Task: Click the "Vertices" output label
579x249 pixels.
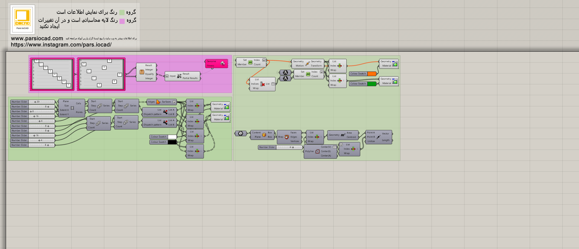Action: 295,141
